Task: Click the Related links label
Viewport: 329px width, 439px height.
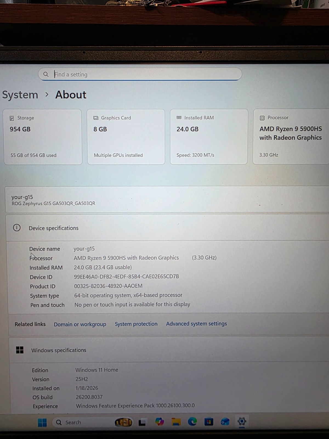Action: click(30, 324)
